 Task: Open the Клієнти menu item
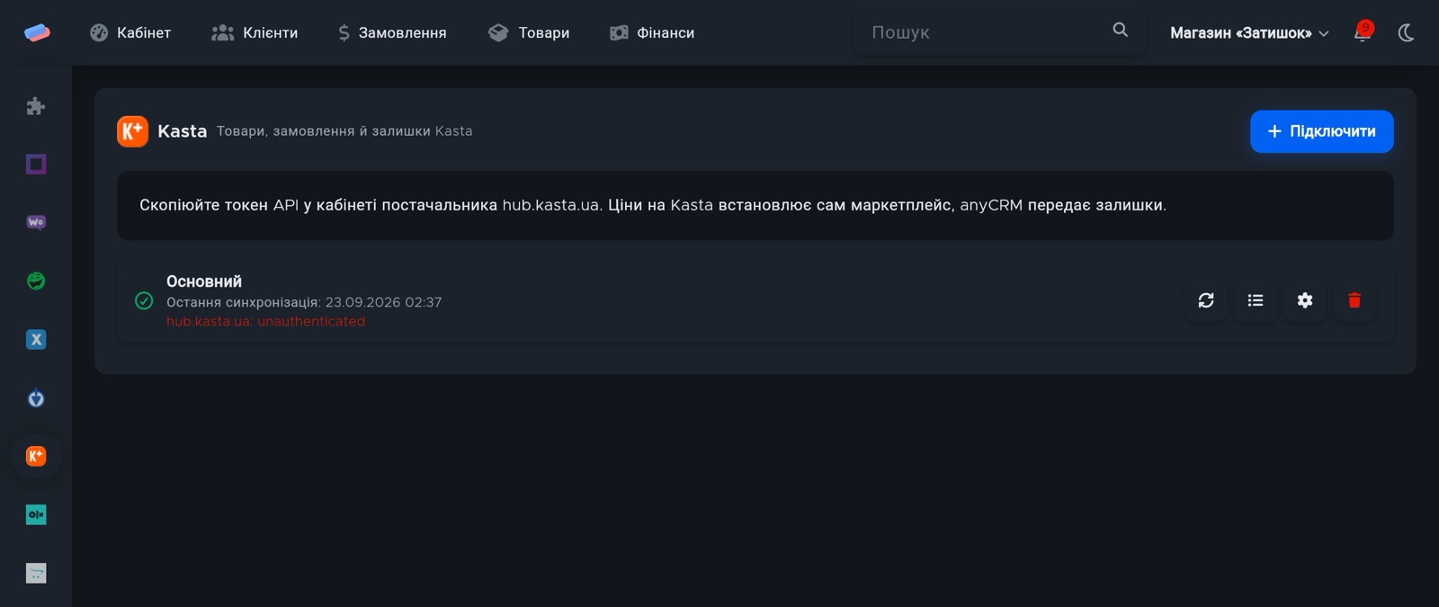(255, 32)
